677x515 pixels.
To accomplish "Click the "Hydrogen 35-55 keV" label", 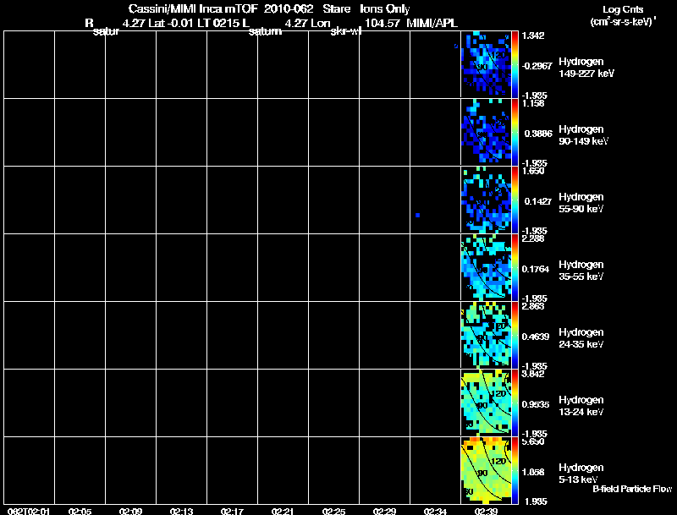I will (x=581, y=271).
